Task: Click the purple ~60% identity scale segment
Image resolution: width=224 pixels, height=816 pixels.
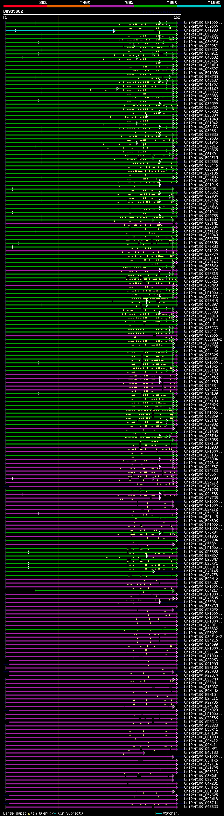Action: (x=112, y=6)
